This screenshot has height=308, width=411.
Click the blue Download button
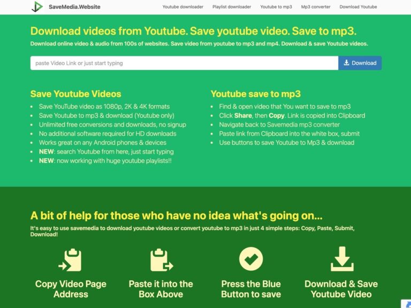360,63
